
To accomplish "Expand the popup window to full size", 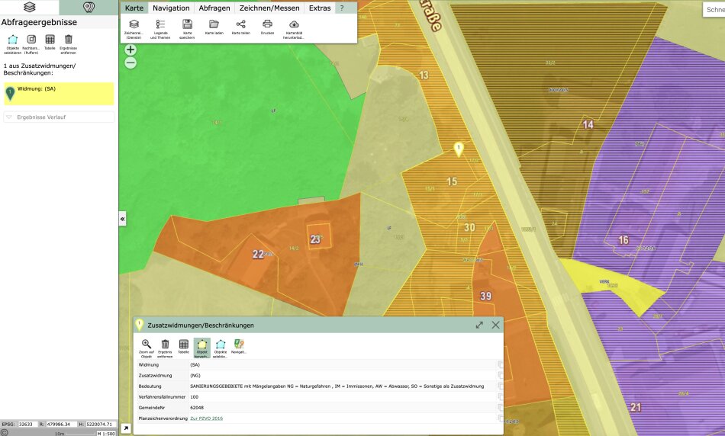I will 479,325.
